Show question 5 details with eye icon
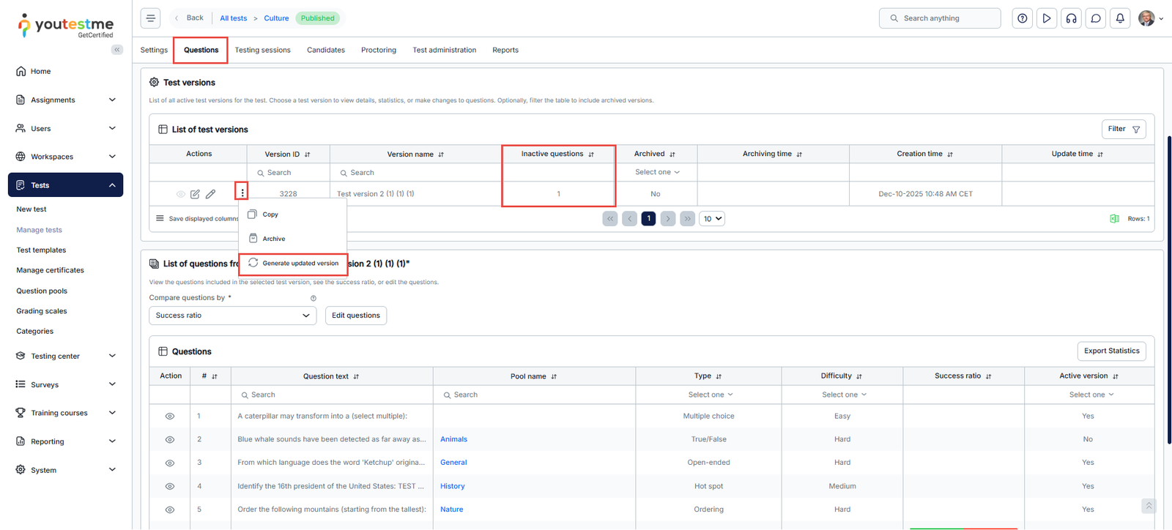 [x=170, y=510]
